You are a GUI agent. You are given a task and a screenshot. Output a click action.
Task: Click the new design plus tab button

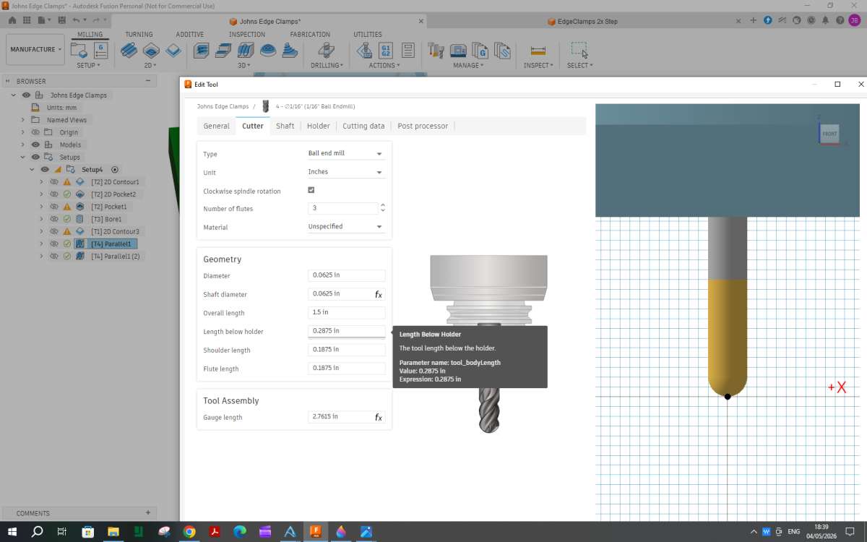coord(754,21)
